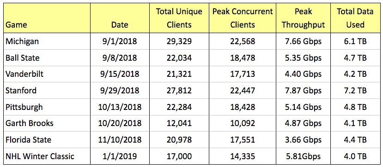
Task: Click the 14,335 concurrent clients cell
Action: [243, 156]
